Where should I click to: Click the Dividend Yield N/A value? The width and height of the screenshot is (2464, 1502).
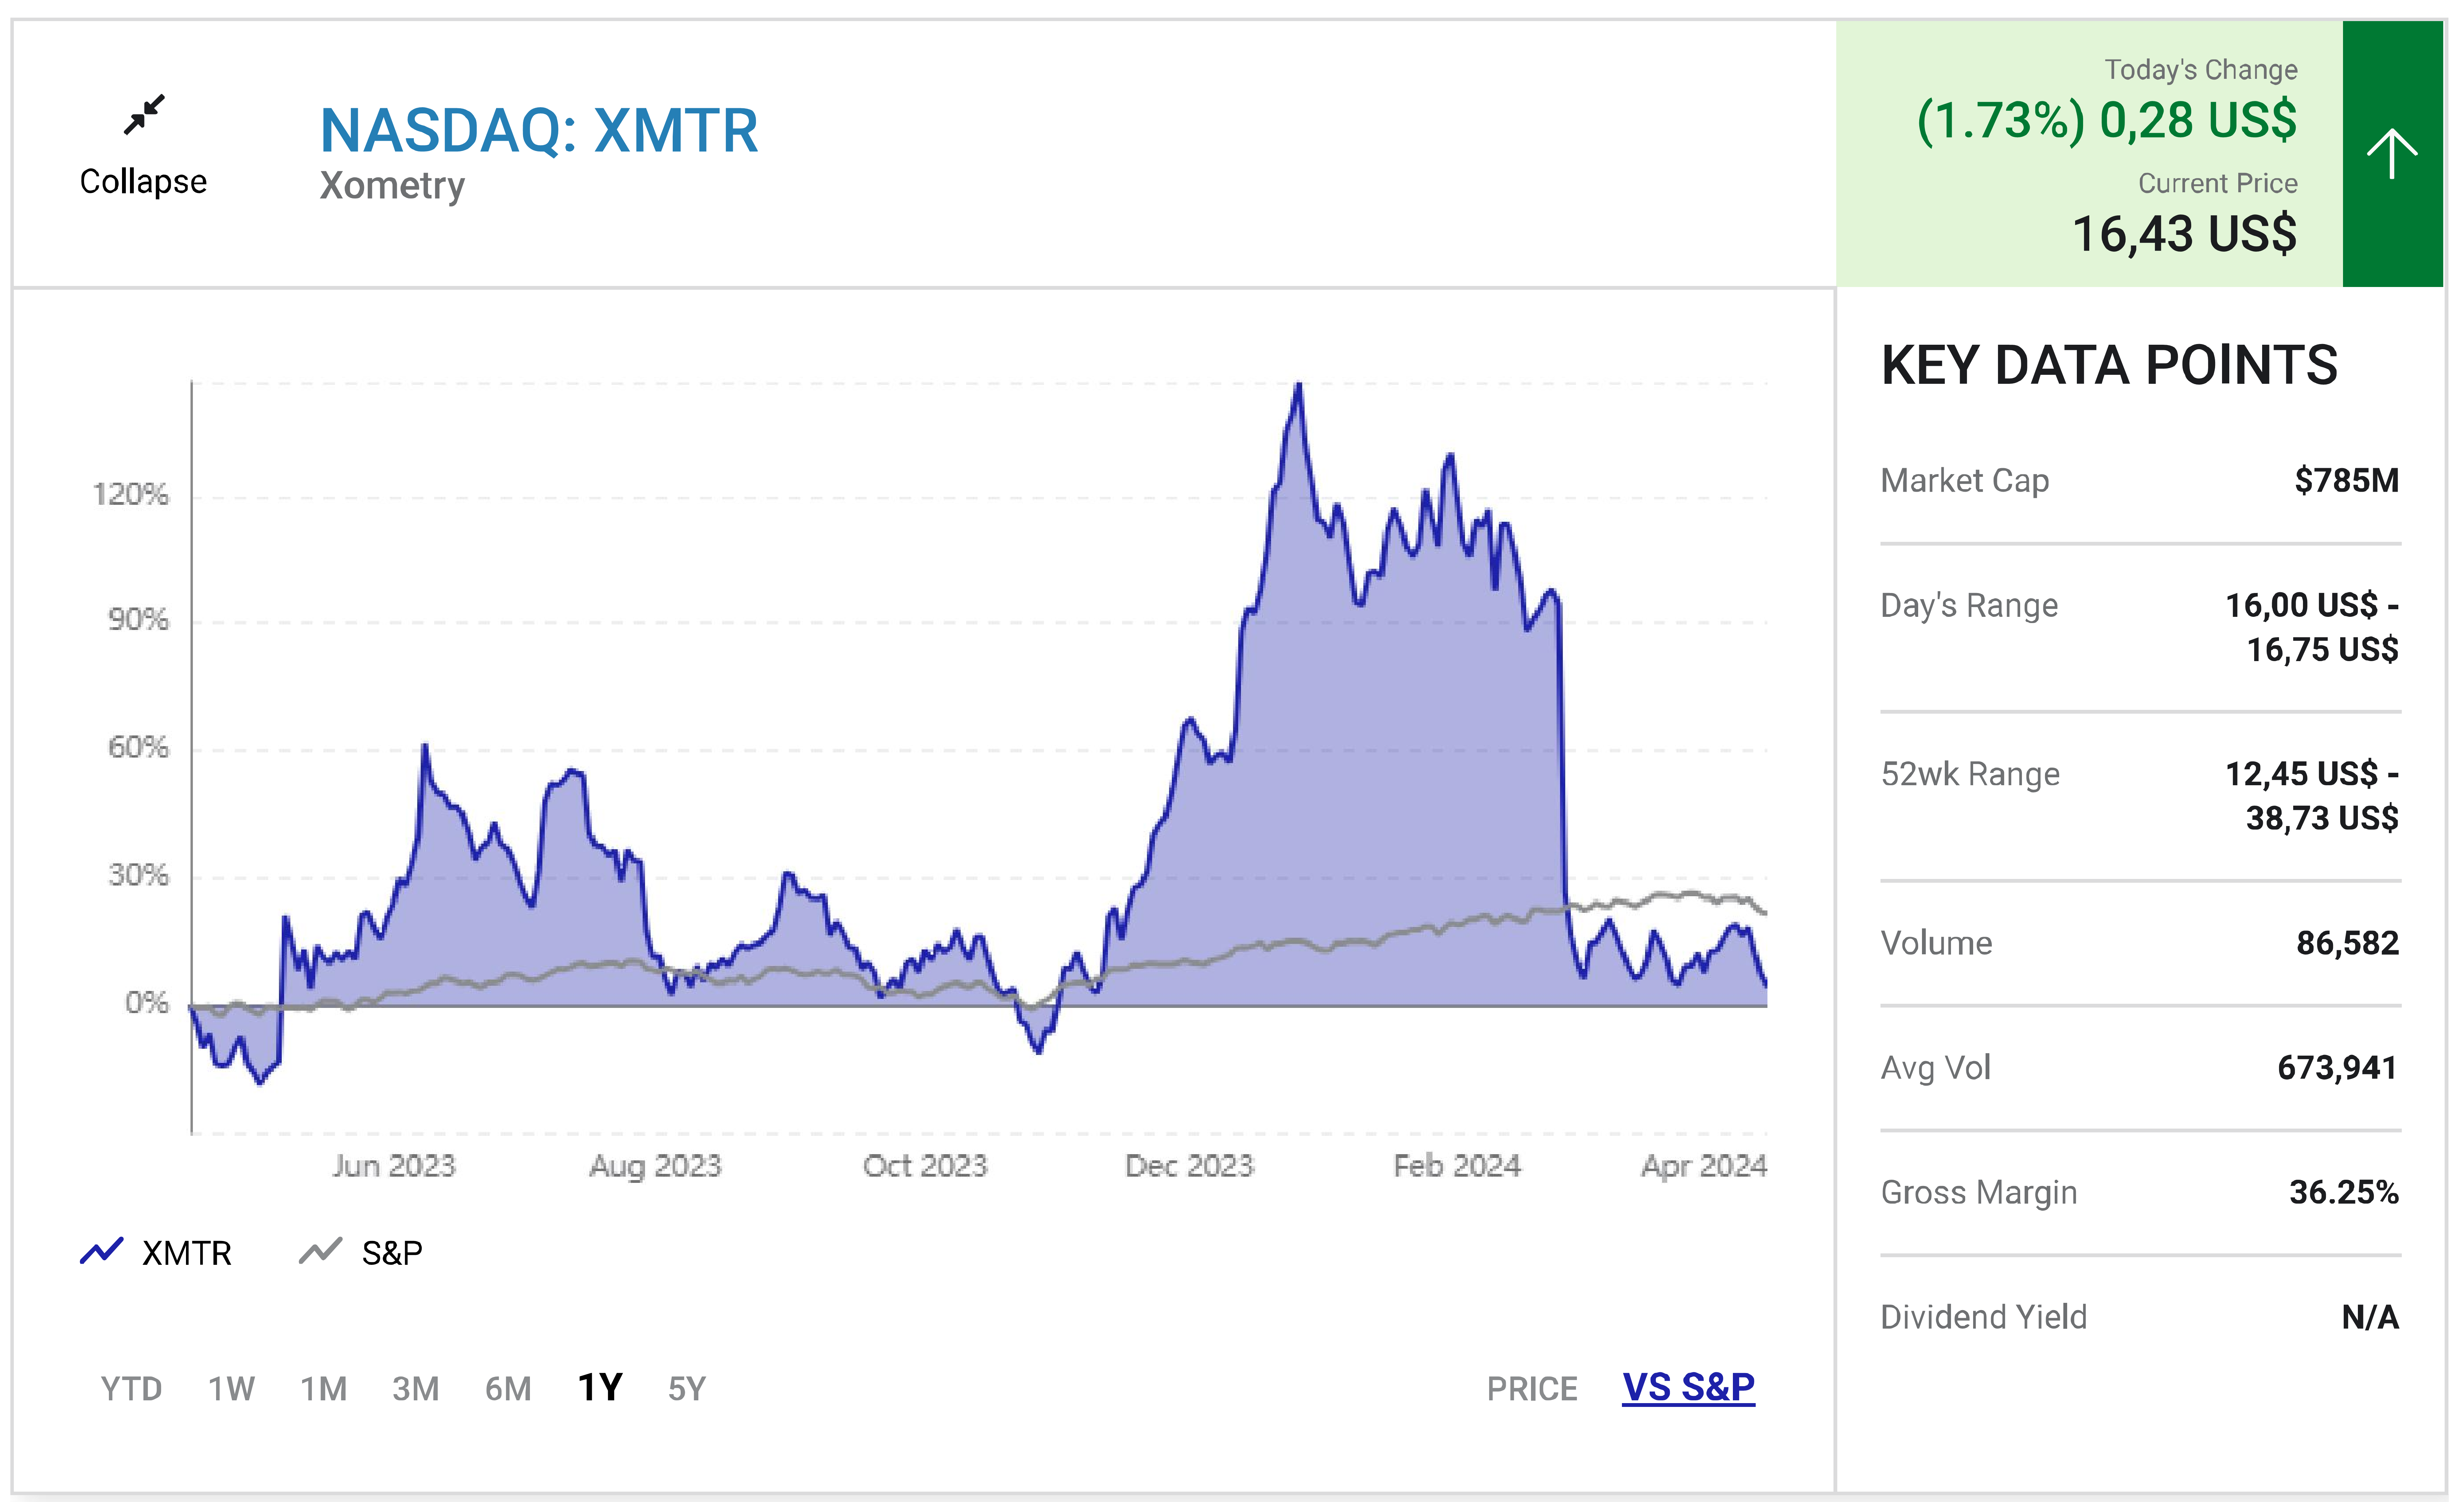(2370, 1317)
